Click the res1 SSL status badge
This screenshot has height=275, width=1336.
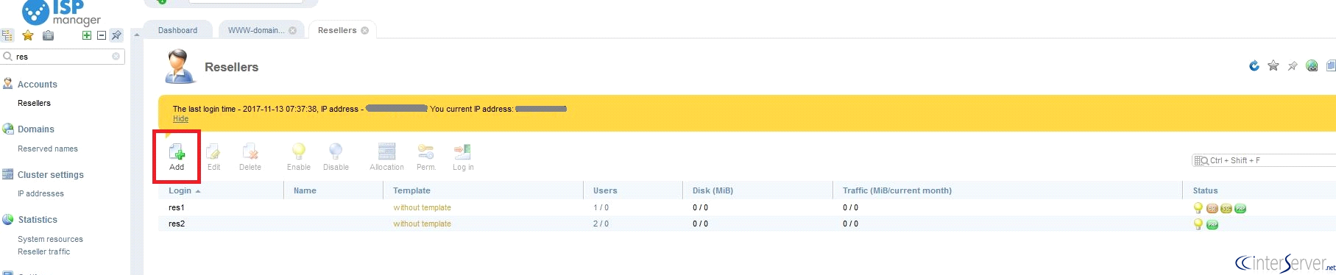[x=1226, y=209]
